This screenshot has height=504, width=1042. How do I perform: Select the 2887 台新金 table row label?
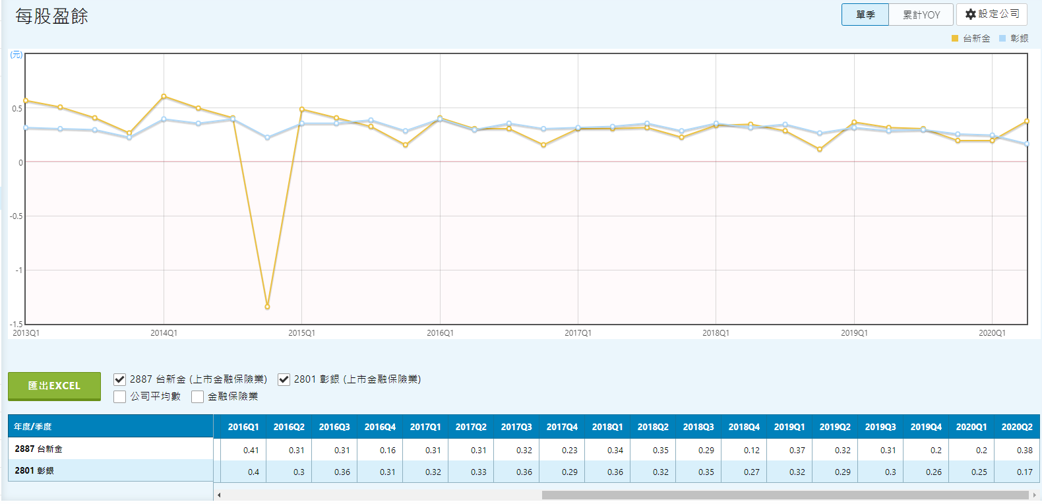pos(111,449)
